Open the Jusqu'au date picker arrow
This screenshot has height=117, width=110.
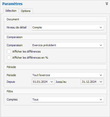(101, 82)
